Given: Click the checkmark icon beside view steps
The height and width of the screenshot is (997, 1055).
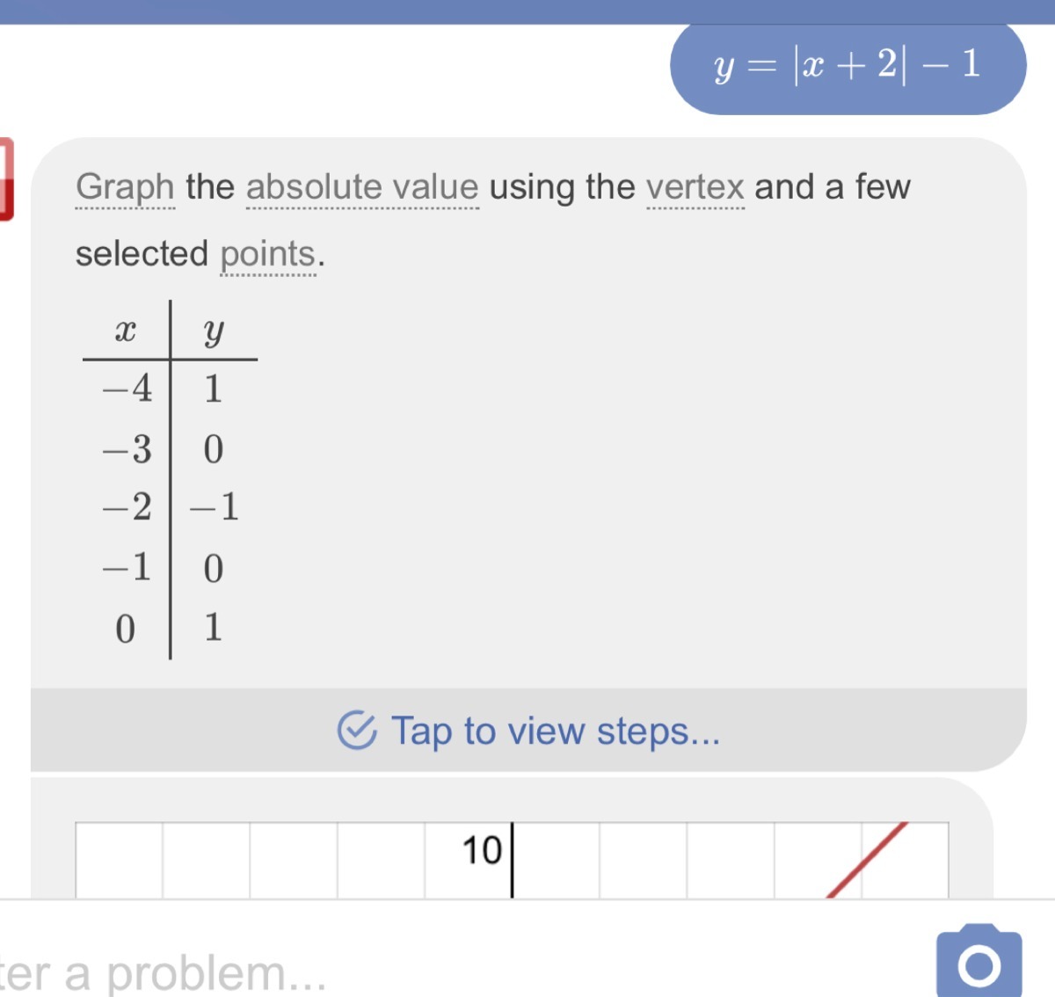Looking at the screenshot, I should click(357, 730).
